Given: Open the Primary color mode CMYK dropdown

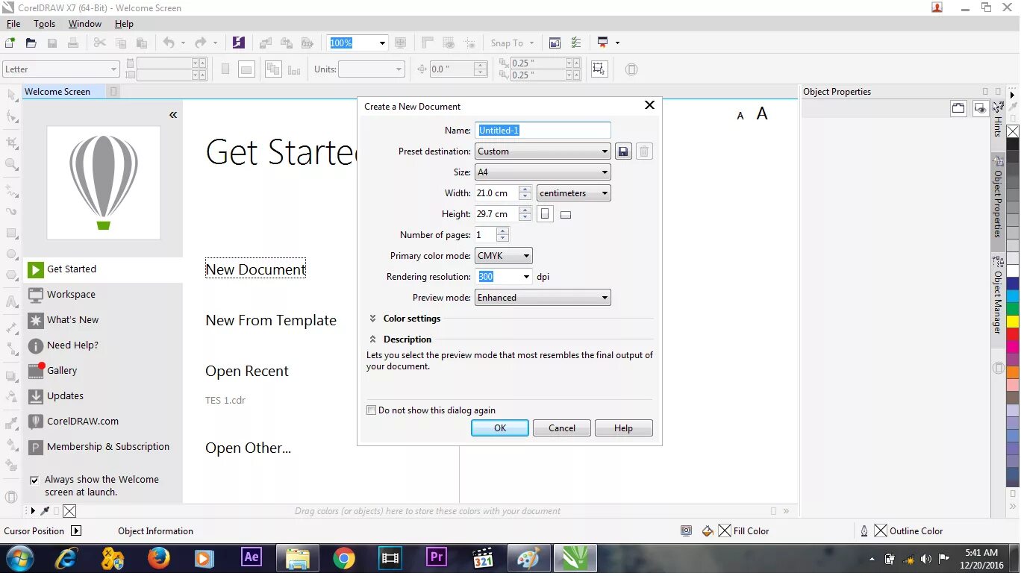Looking at the screenshot, I should pos(504,256).
